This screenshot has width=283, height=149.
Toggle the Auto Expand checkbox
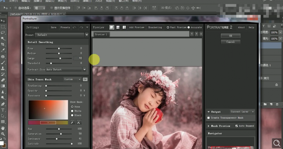[x=236, y=126]
